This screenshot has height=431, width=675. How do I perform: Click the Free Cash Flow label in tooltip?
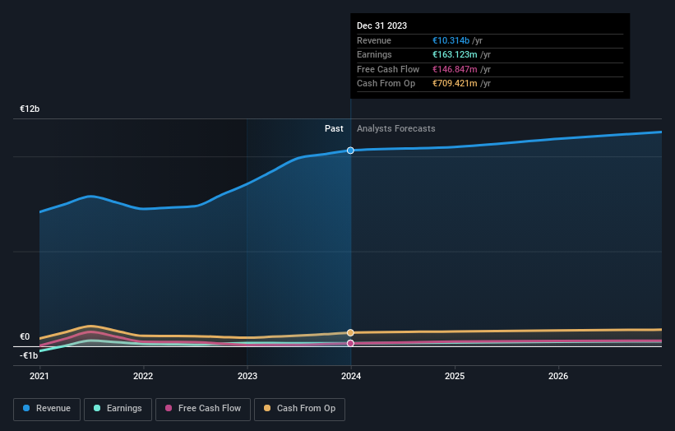(x=388, y=69)
